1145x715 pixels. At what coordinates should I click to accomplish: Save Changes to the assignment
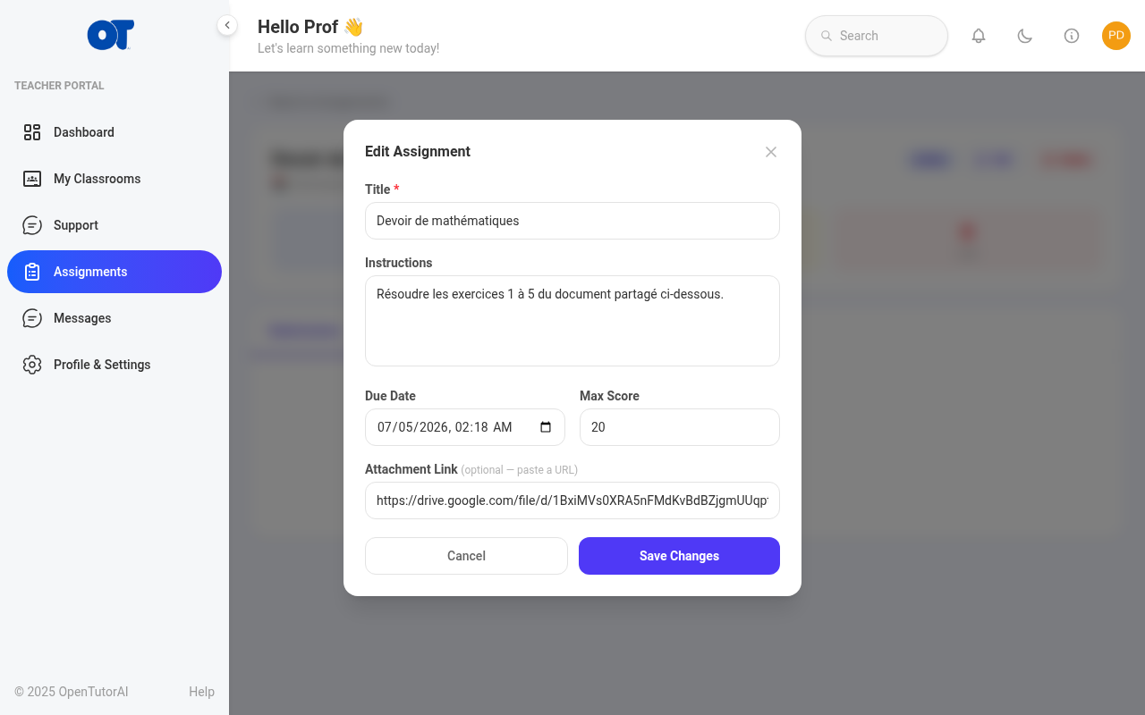[x=679, y=556]
